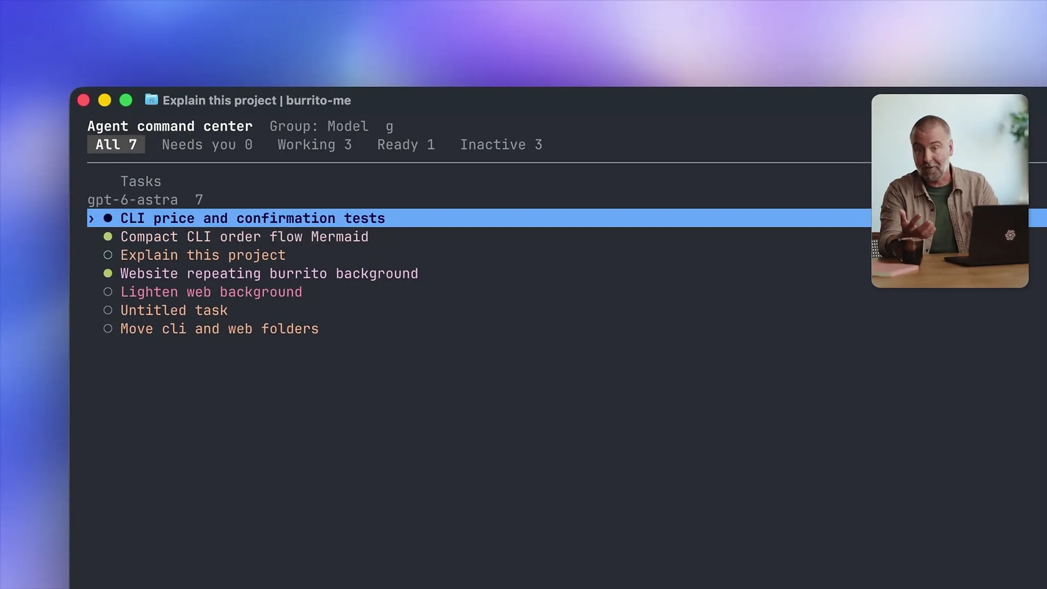
Task: Click hollow status circle of Lighten web background
Action: pos(108,292)
